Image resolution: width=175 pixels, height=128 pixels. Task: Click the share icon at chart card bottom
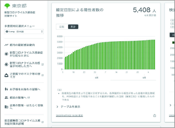pyautogui.click(x=155, y=116)
